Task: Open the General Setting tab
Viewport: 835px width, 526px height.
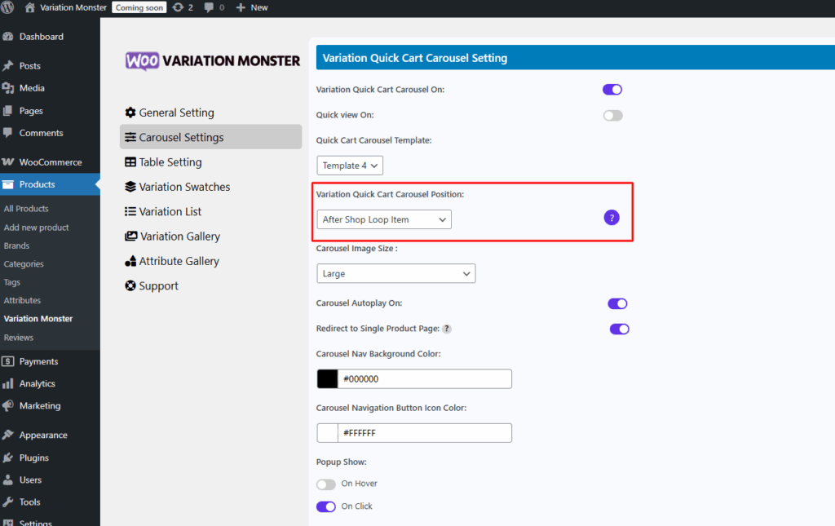Action: click(211, 113)
